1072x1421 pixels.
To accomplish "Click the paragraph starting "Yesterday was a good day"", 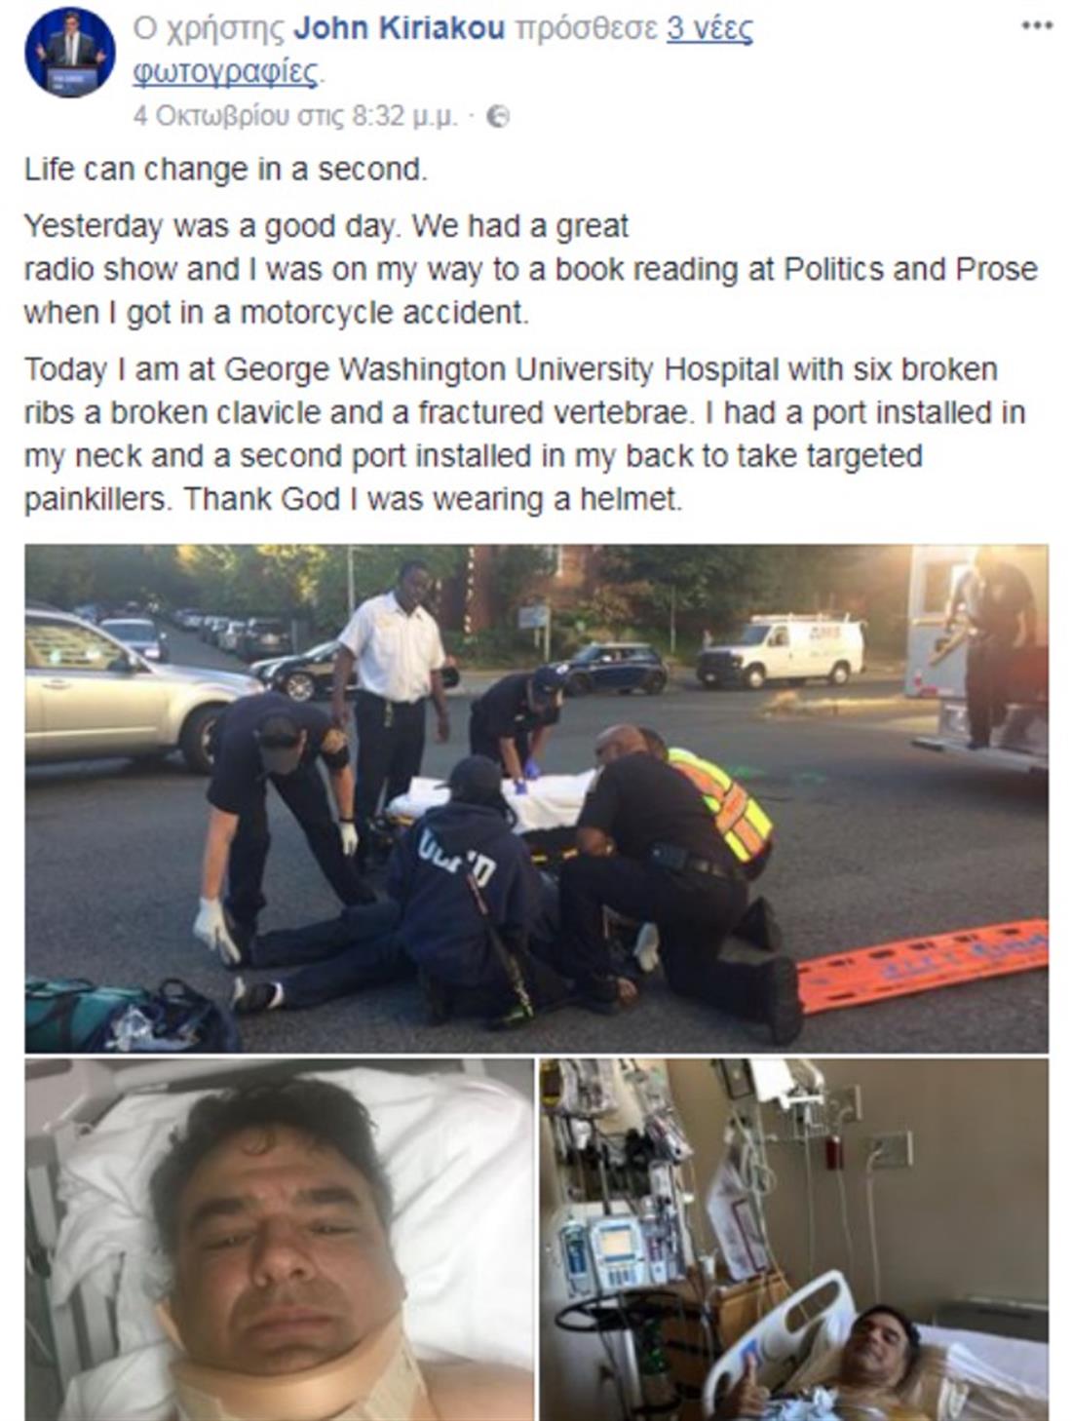I will coord(530,270).
